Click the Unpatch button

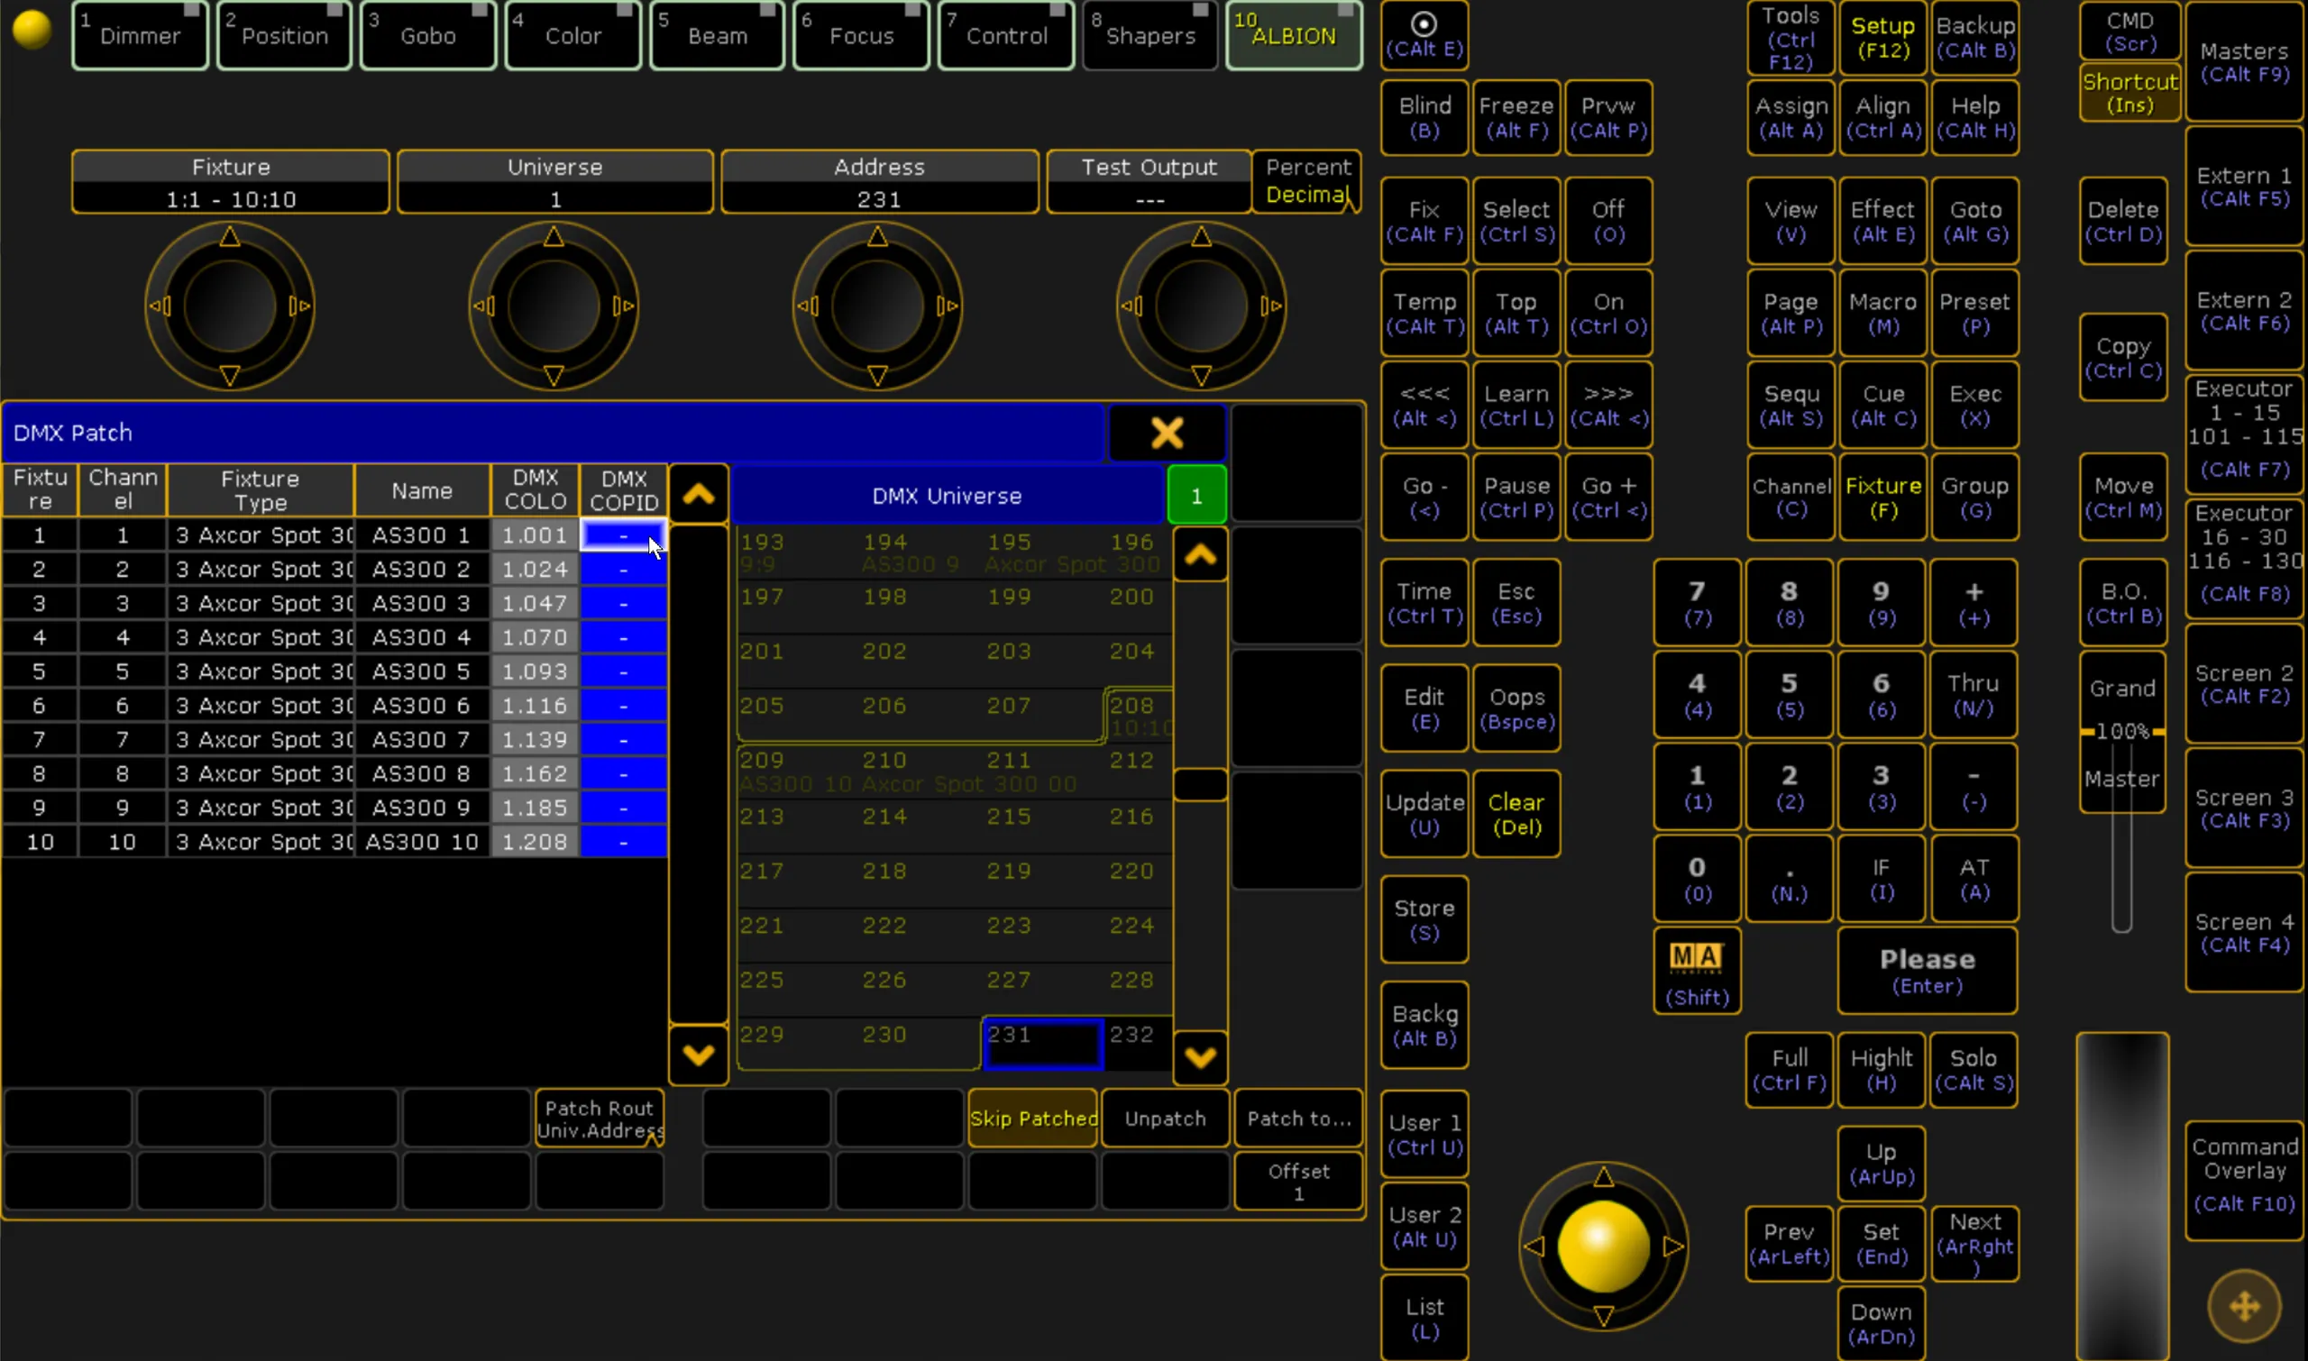coord(1165,1119)
